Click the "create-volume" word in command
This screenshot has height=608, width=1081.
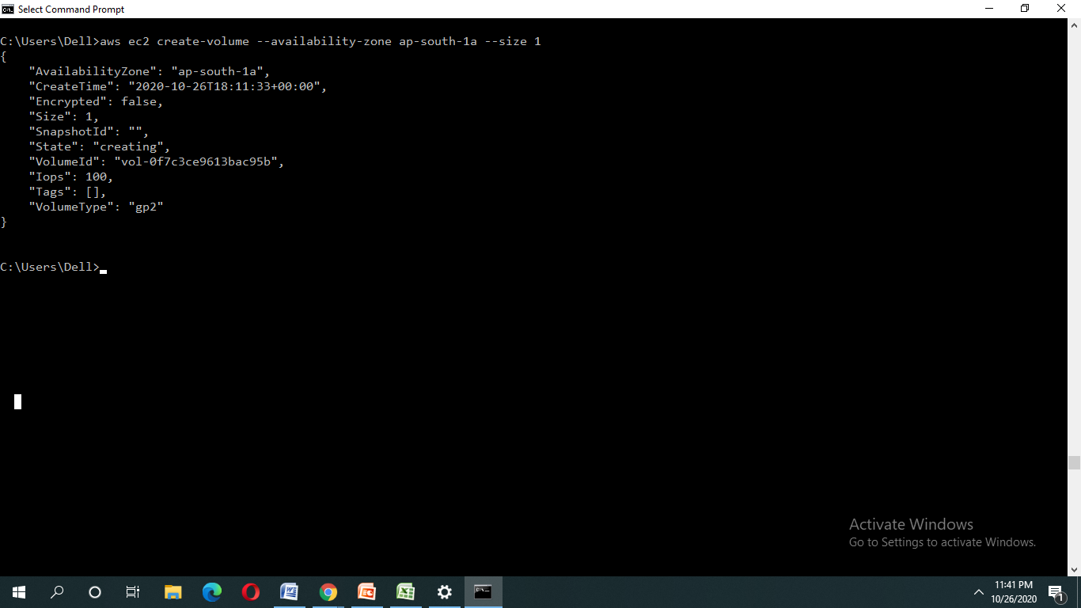pyautogui.click(x=203, y=41)
